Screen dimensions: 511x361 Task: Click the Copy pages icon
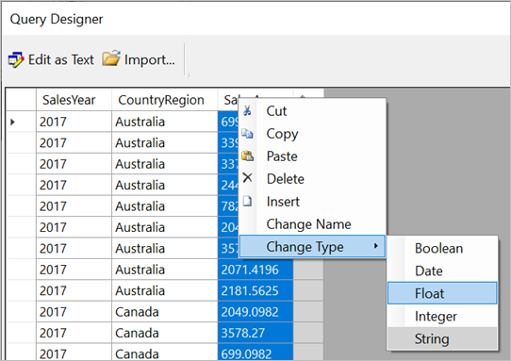point(247,133)
